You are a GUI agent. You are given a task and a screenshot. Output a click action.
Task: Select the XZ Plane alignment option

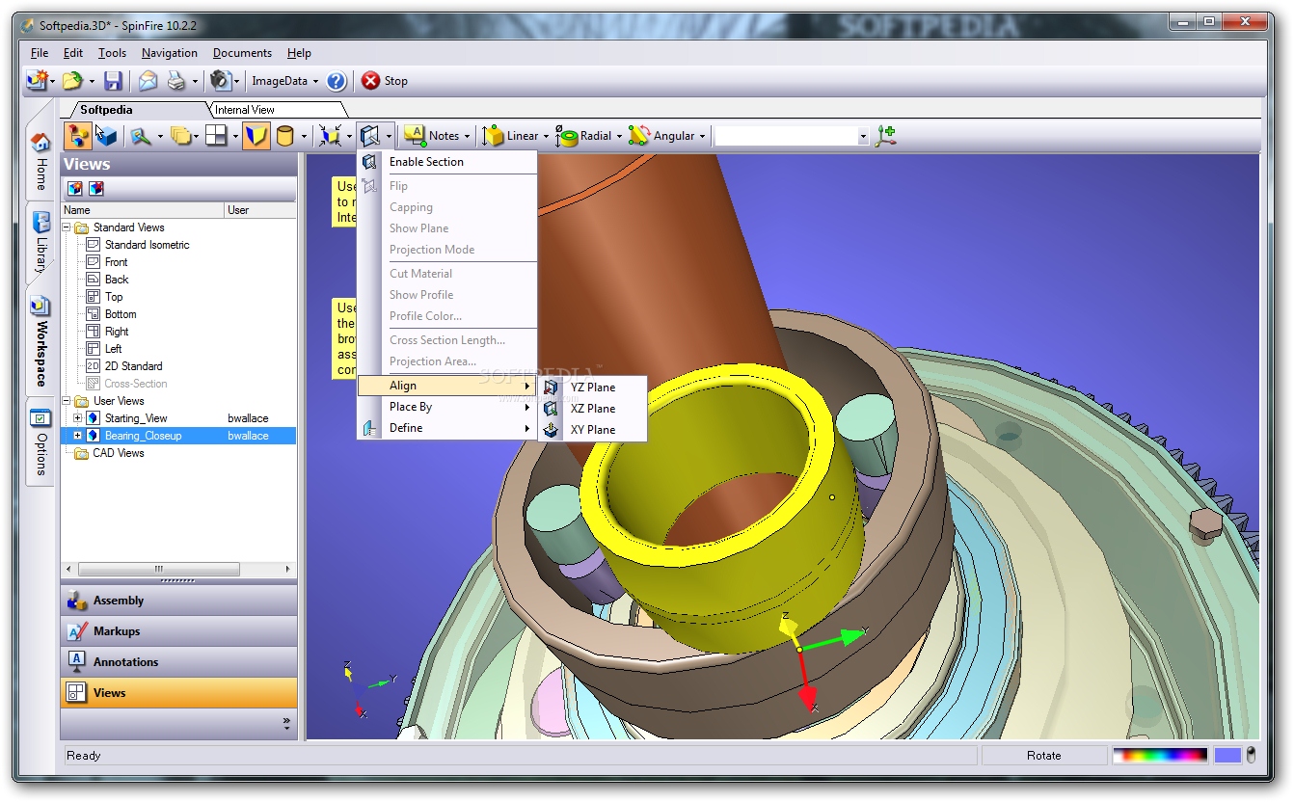pyautogui.click(x=592, y=409)
